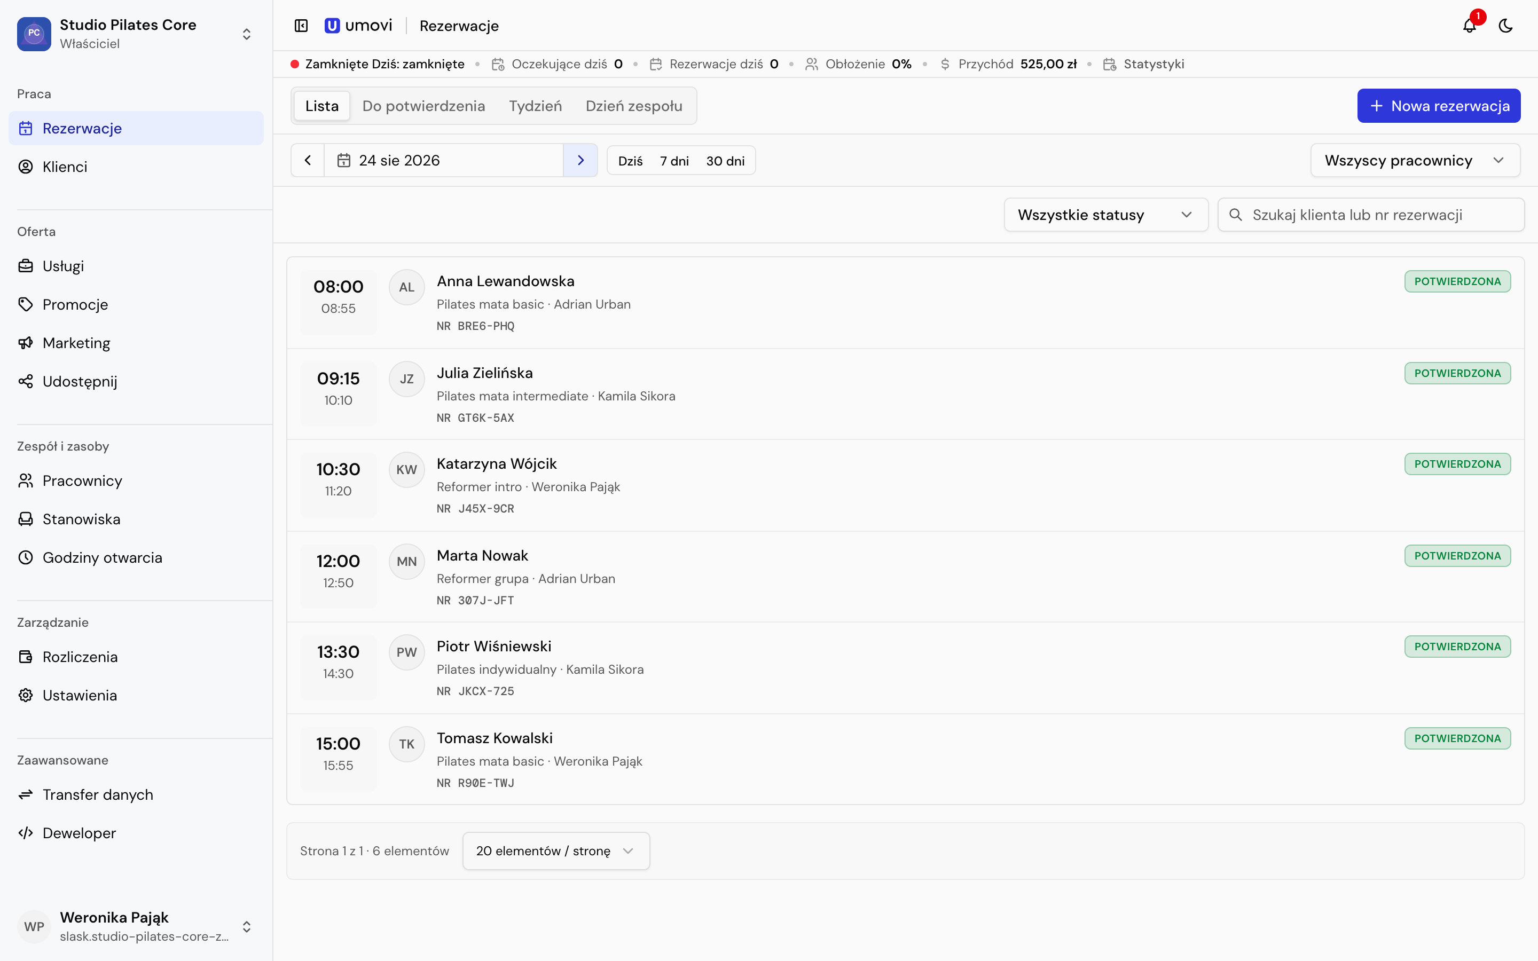Open Wszystkie statusy filter dropdown
Screen dimensions: 1538x961
tap(1105, 215)
